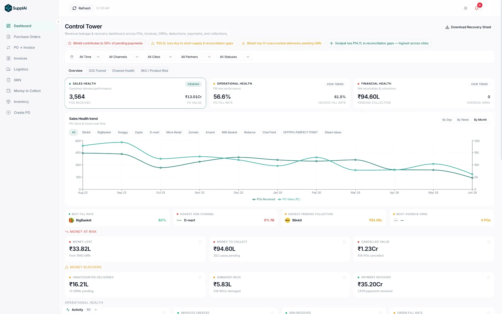This screenshot has height=314, width=502.
Task: Switch to the SKU / Product Risk tab
Action: (155, 71)
